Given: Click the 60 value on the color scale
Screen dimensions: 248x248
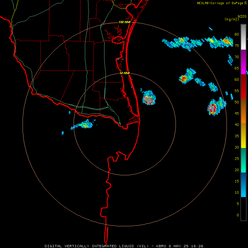Looking at the screenshot, I should pyautogui.click(x=237, y=80).
